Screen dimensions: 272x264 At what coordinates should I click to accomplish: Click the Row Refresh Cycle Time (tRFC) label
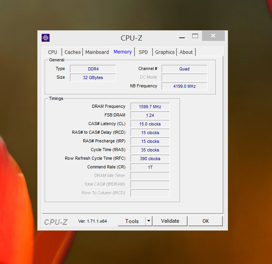click(x=95, y=158)
